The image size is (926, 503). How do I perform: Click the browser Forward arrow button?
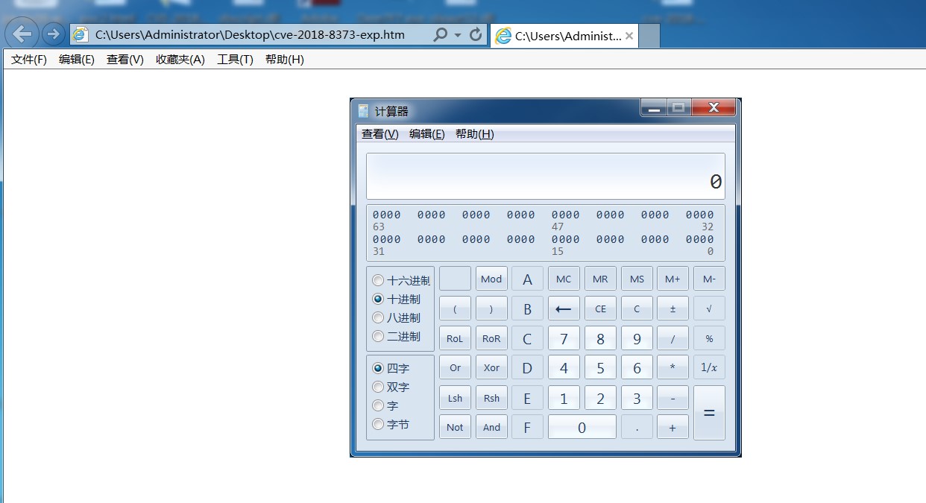click(x=53, y=34)
